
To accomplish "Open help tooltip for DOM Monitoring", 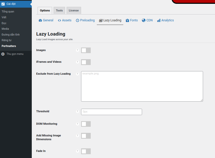I will 78,124.
